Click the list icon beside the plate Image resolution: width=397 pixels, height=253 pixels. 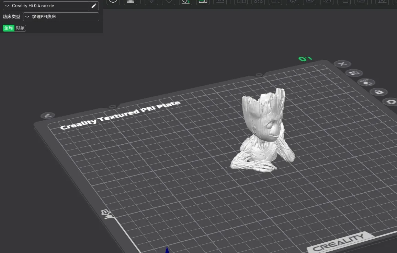354,73
